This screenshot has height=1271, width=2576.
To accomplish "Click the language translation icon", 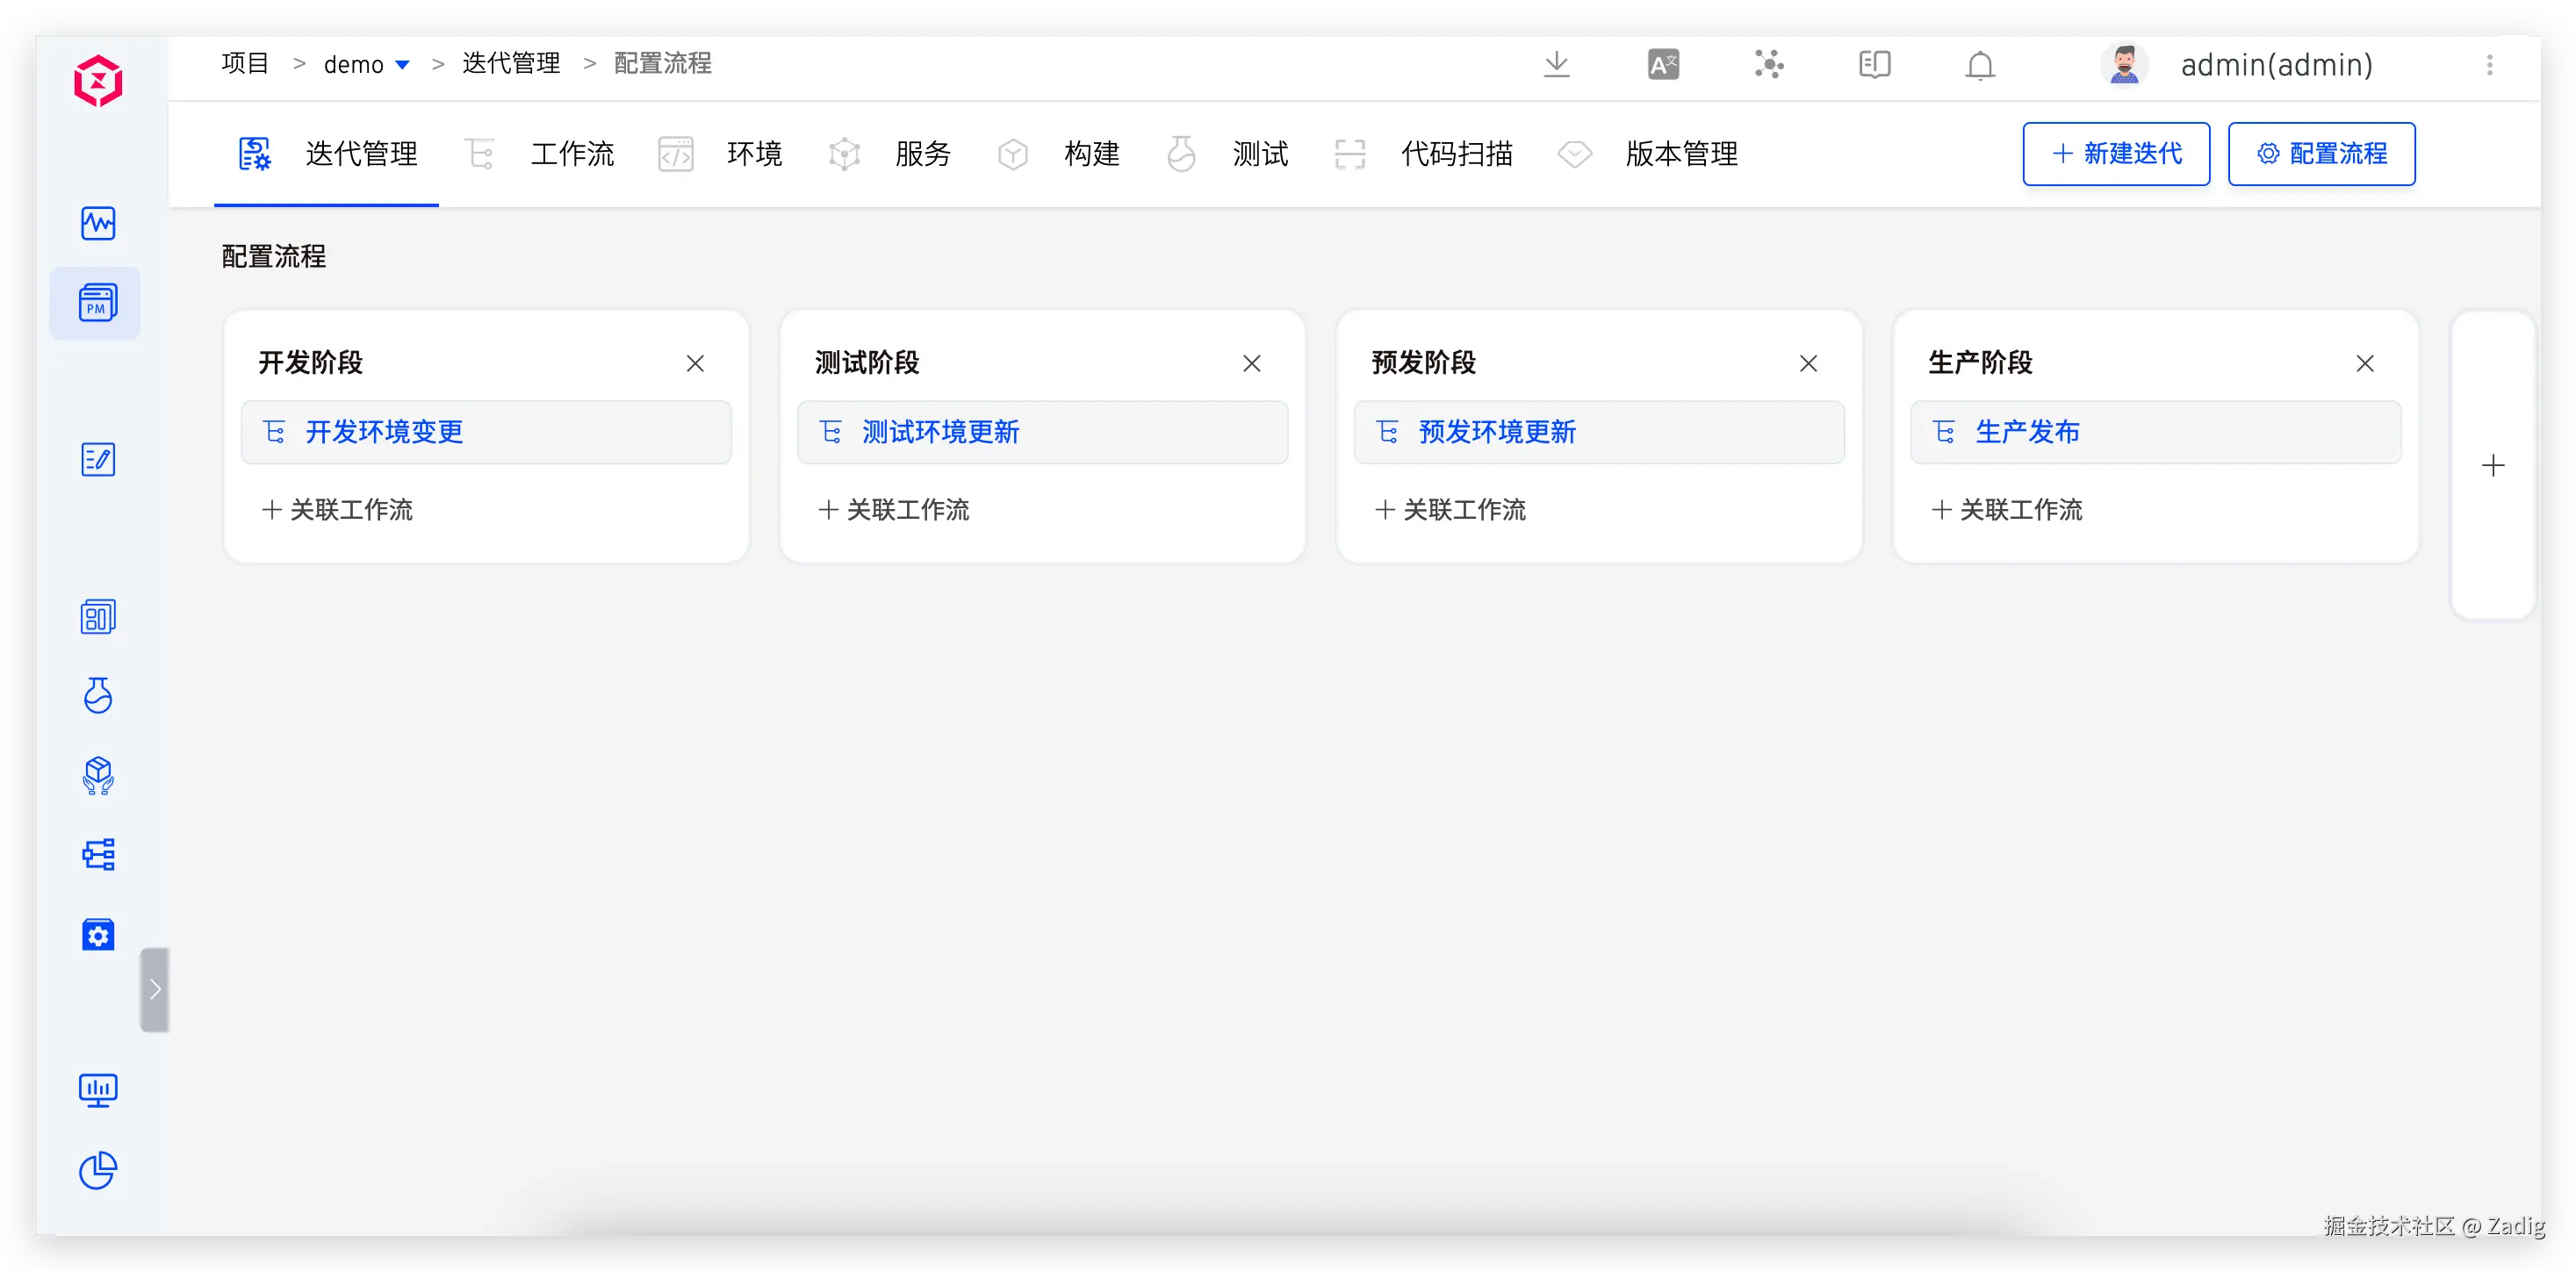I will (x=1663, y=65).
